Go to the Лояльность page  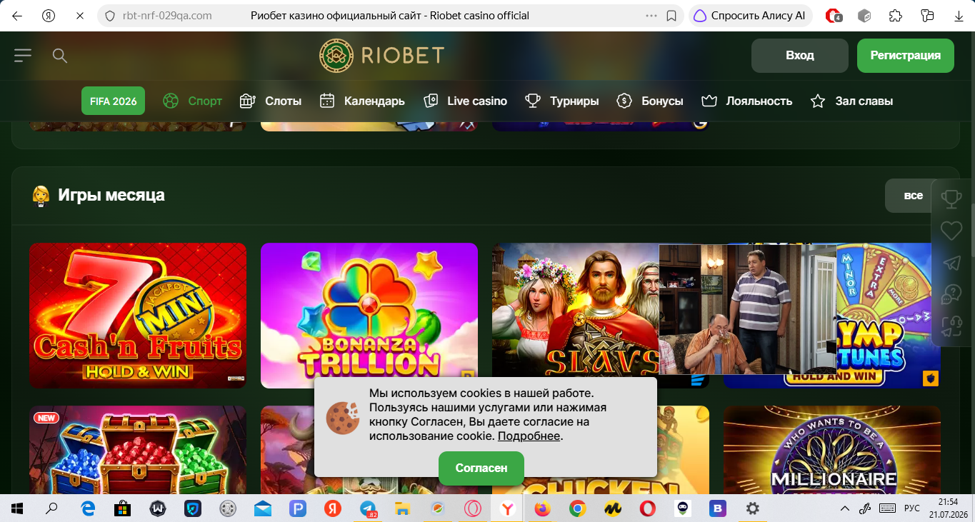click(746, 101)
